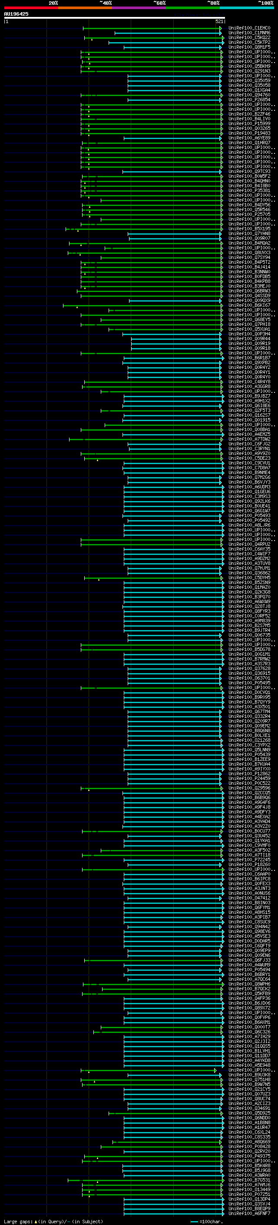Image resolution: width=278 pixels, height=1225 pixels.
Task: Select hit label UniRef100_C3RYN1
Action: coord(249,448)
